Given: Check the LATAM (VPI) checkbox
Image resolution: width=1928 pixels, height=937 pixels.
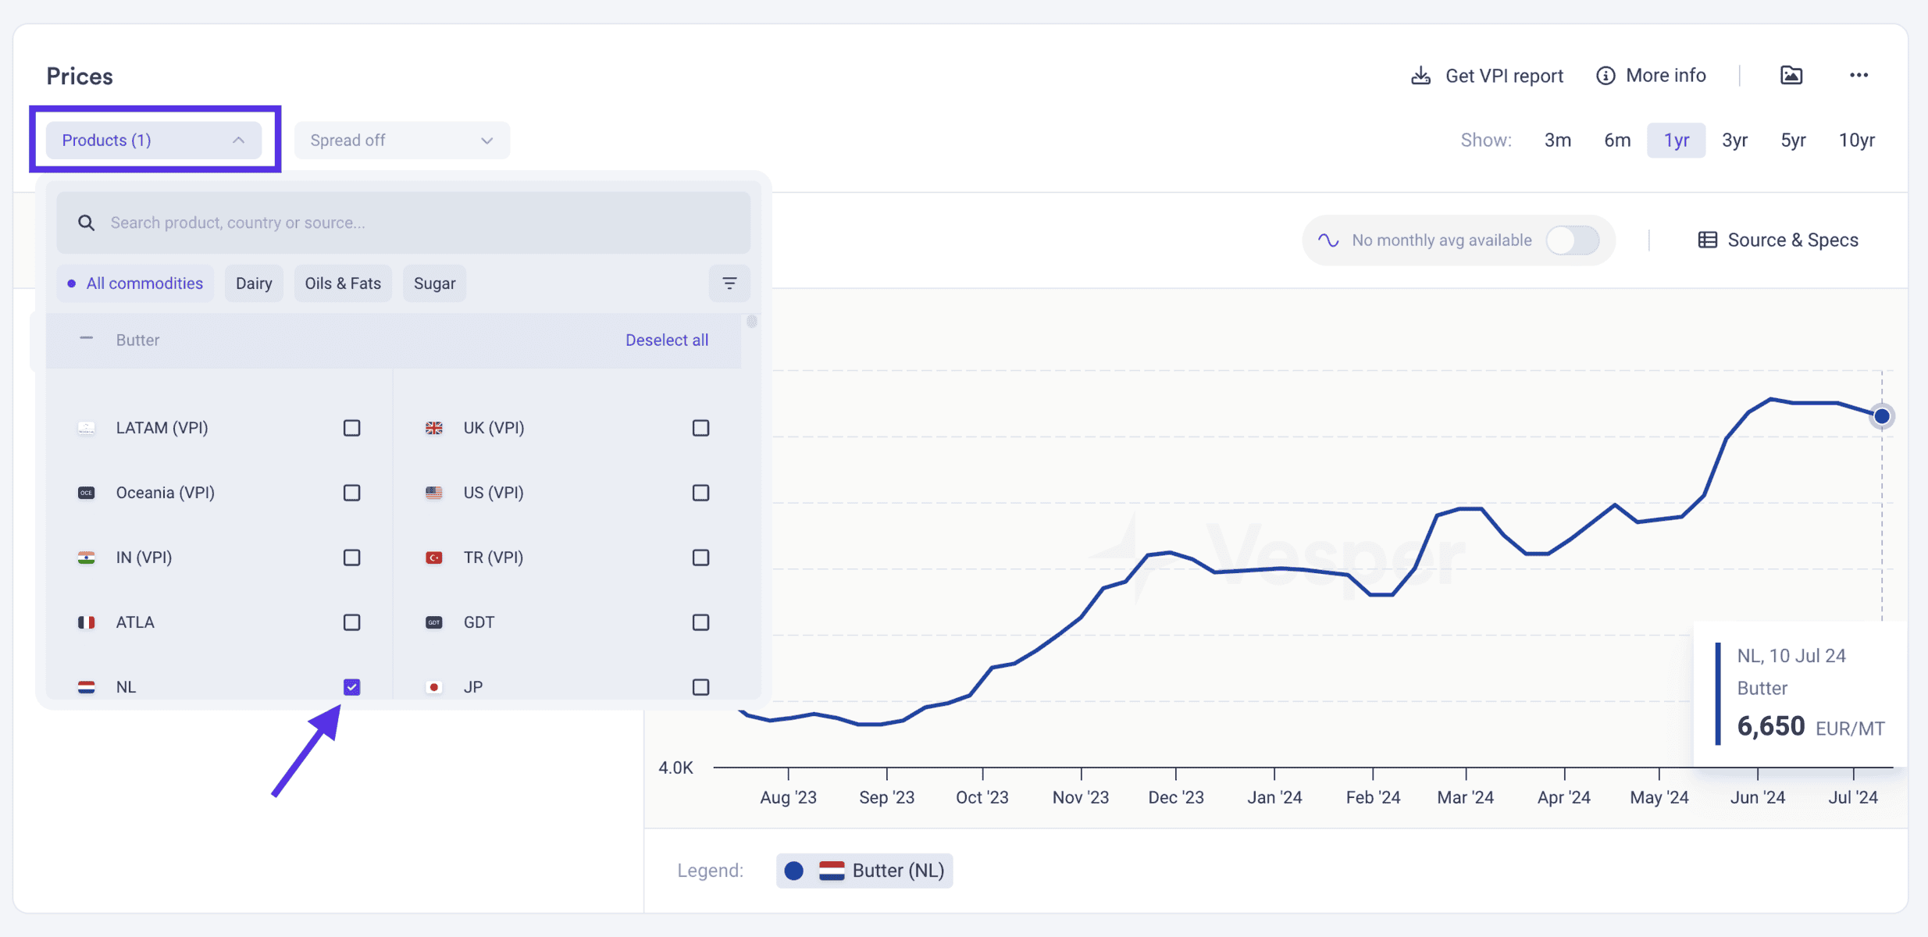Looking at the screenshot, I should [351, 428].
